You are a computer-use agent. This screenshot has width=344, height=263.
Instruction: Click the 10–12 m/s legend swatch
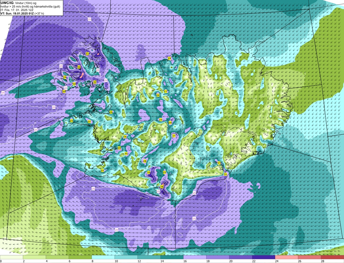(126, 257)
